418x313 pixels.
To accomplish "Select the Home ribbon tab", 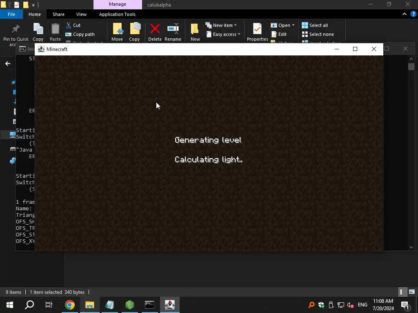I will [35, 14].
